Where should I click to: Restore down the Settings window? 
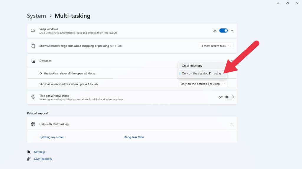click(x=287, y=3)
